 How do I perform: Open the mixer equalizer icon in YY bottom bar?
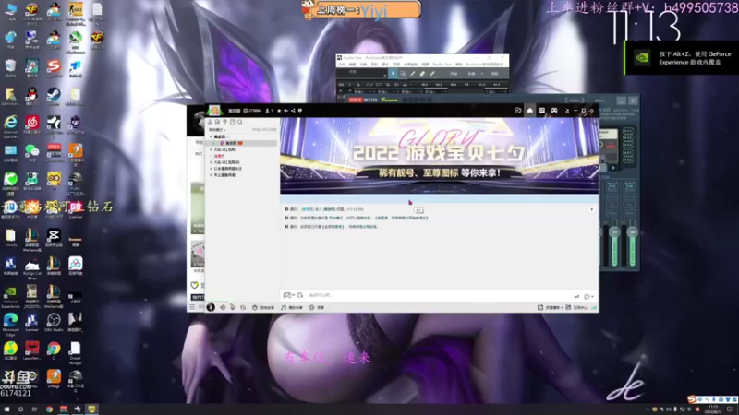(243, 307)
